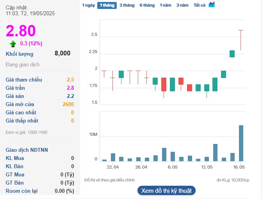Click the Giao dịch NĐTNN heading
The width and height of the screenshot is (262, 199).
(27, 150)
